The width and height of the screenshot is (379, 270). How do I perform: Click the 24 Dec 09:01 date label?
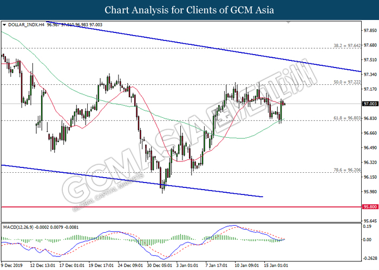130,265
